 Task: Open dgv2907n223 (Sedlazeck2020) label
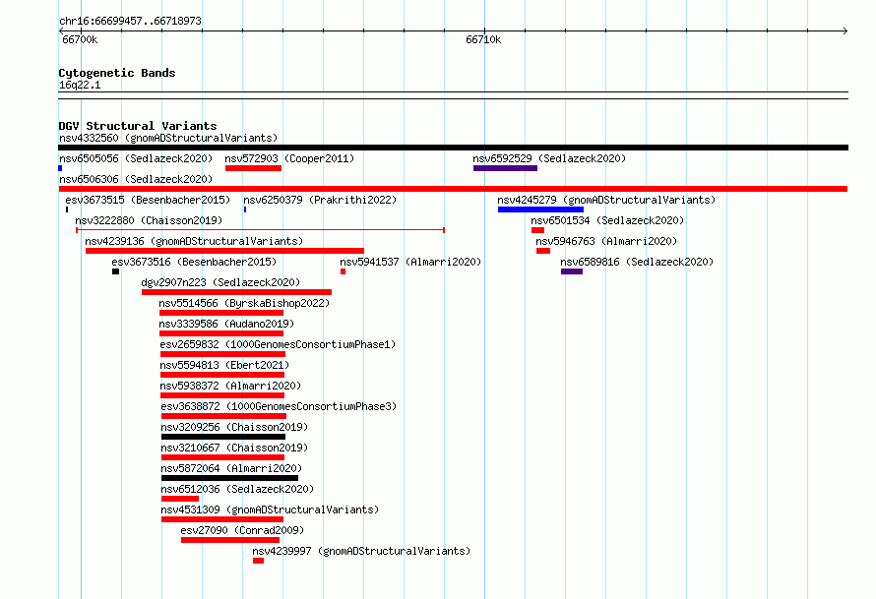[220, 282]
